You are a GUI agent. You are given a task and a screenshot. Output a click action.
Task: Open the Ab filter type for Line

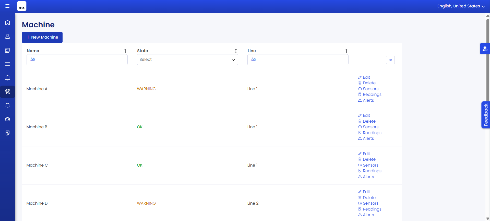[x=253, y=60]
